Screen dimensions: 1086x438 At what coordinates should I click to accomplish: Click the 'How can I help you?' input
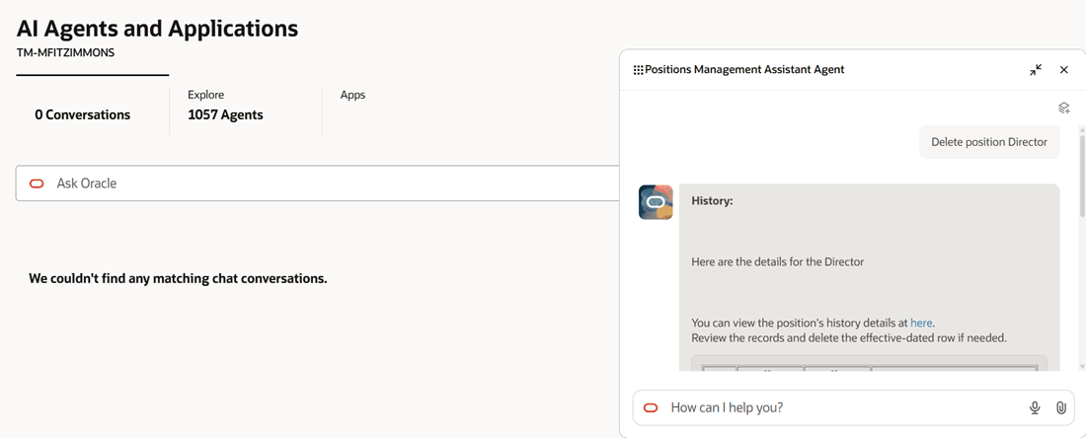852,407
